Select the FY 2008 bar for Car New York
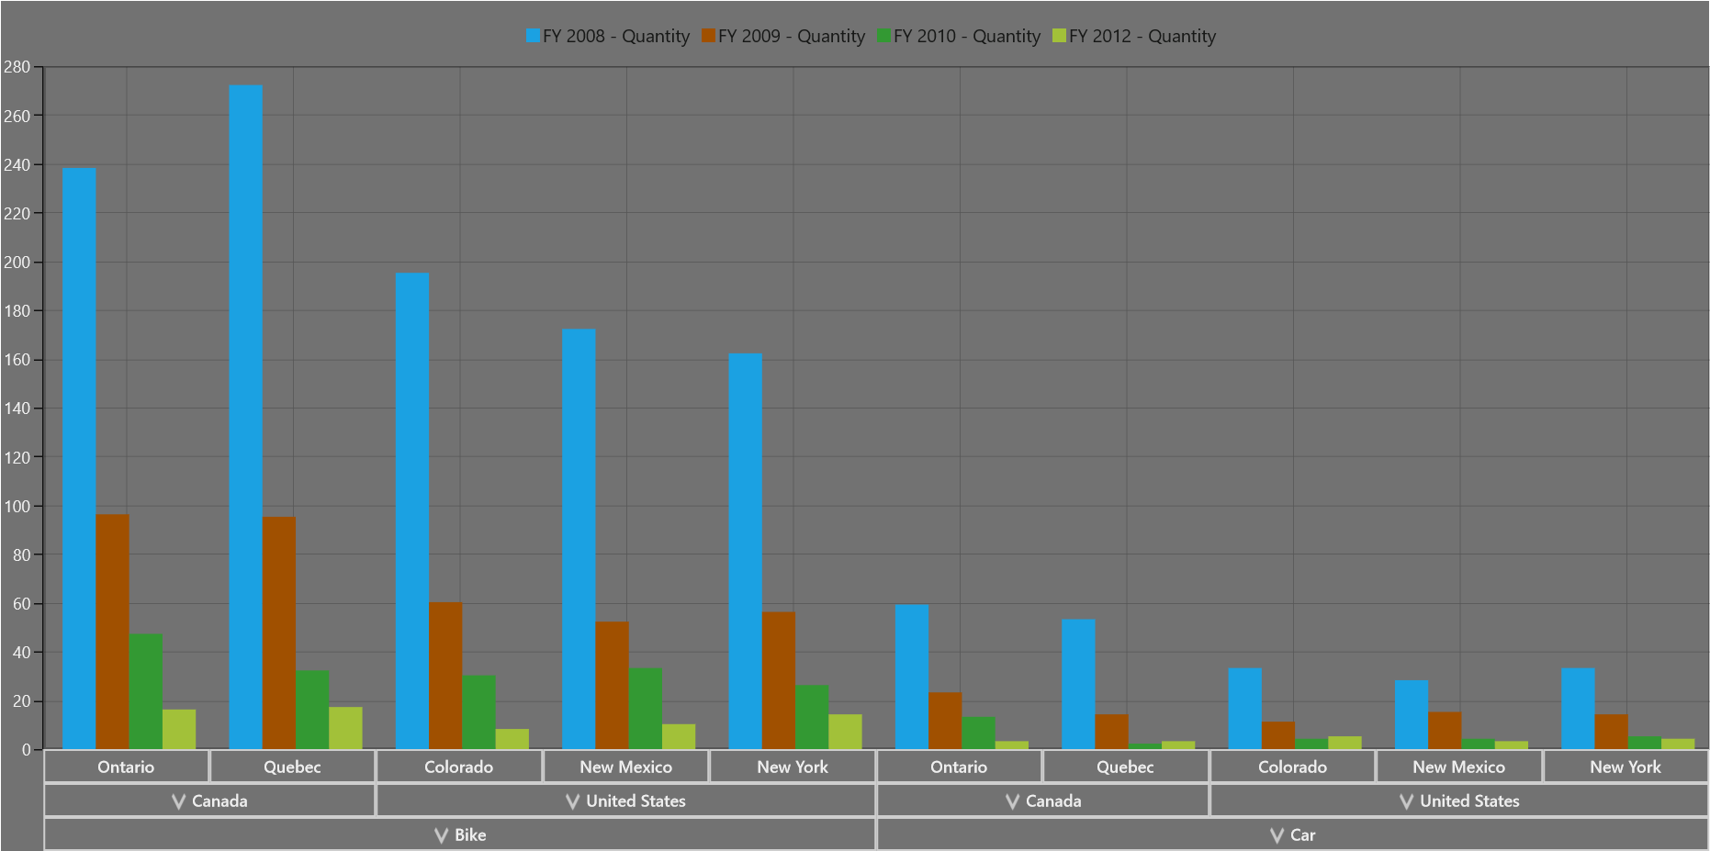Viewport: 1710px width, 851px height. [x=1578, y=709]
